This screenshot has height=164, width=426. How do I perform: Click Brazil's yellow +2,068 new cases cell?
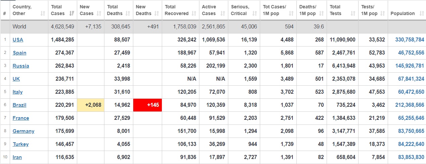pos(91,105)
